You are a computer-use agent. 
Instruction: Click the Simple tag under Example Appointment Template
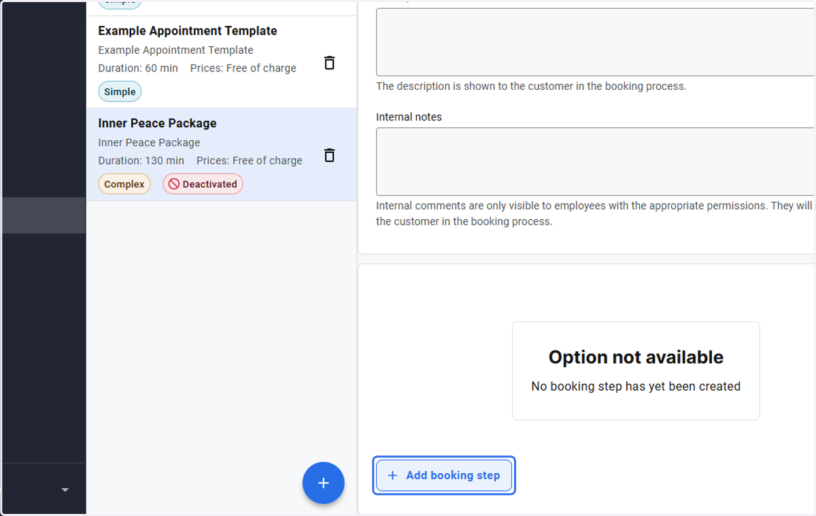pos(120,91)
